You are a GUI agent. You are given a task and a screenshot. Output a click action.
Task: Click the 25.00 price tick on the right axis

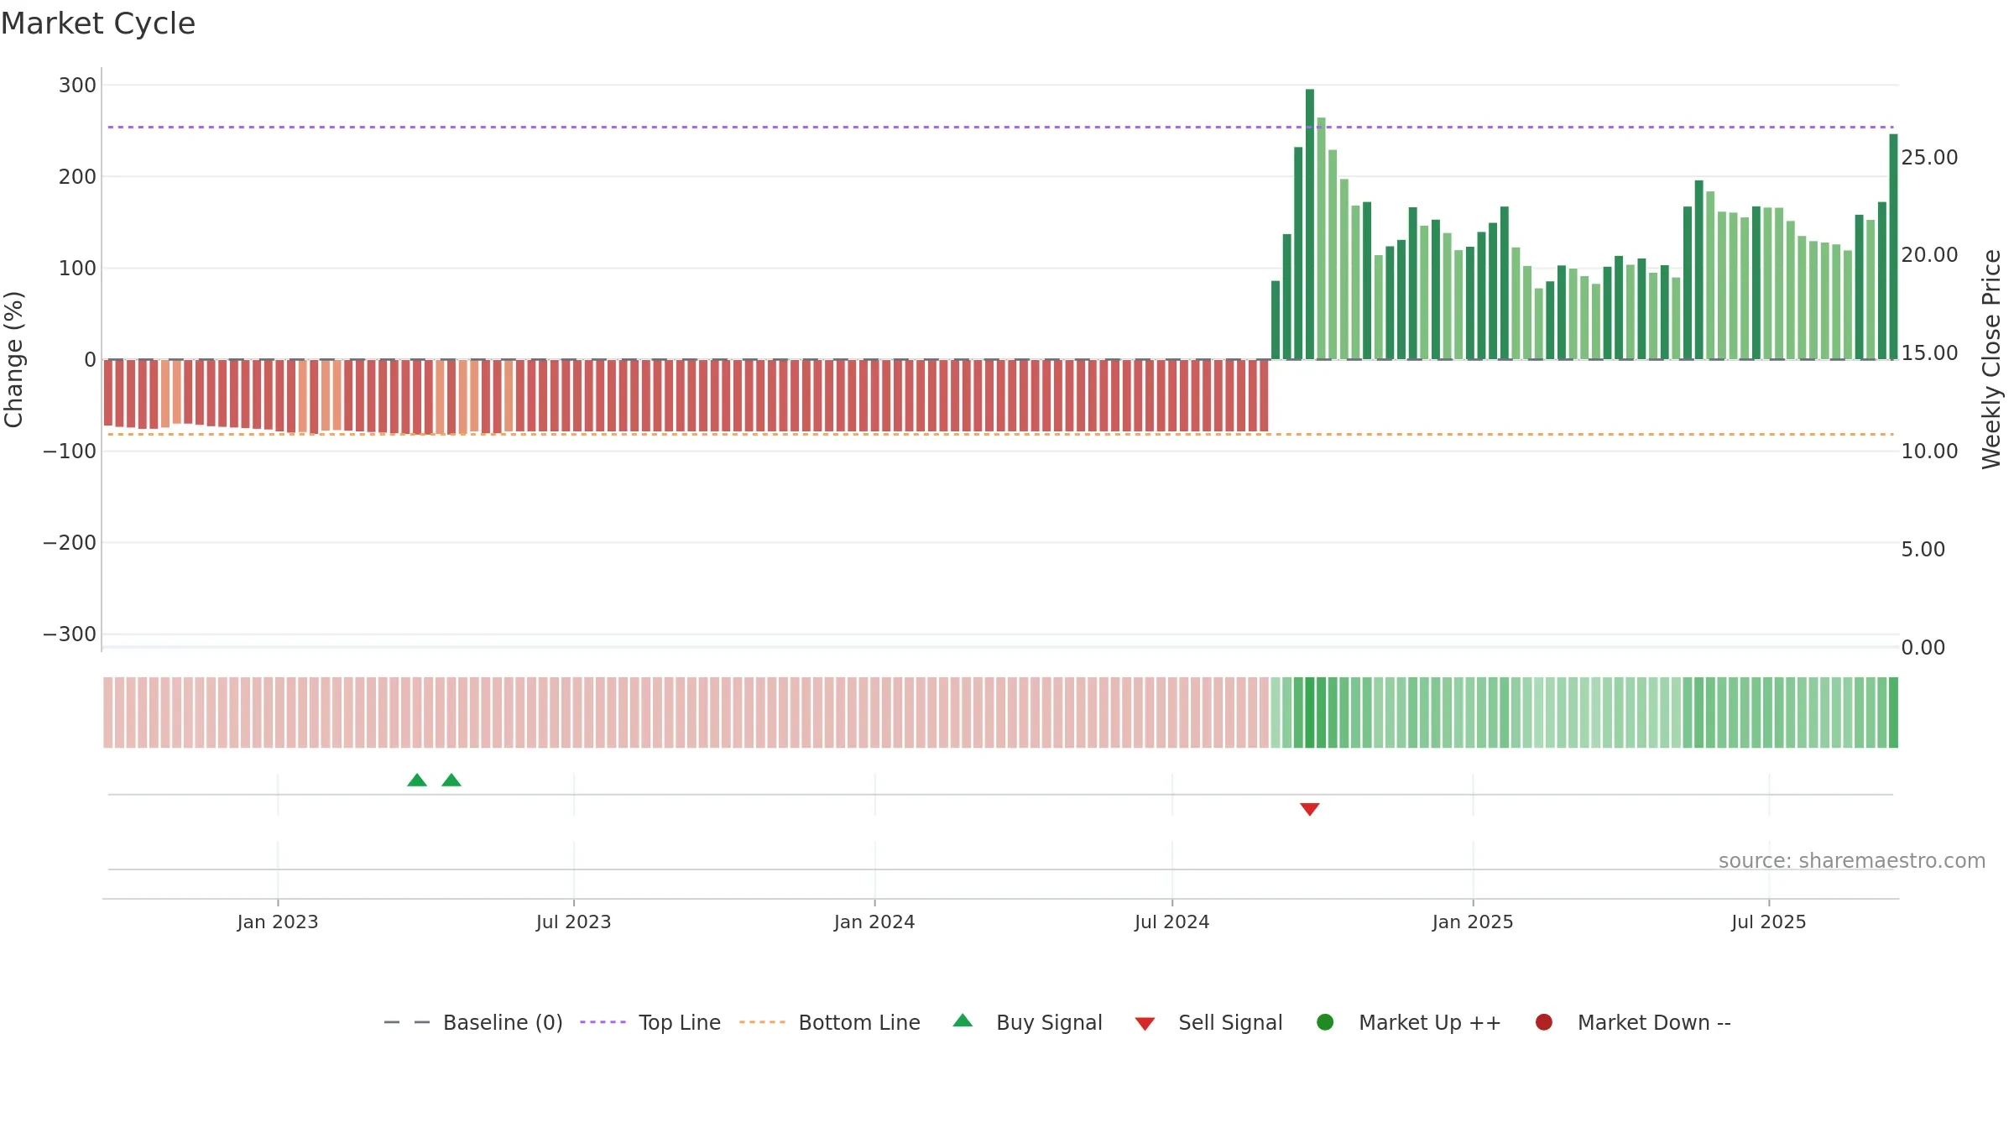[x=1929, y=158]
